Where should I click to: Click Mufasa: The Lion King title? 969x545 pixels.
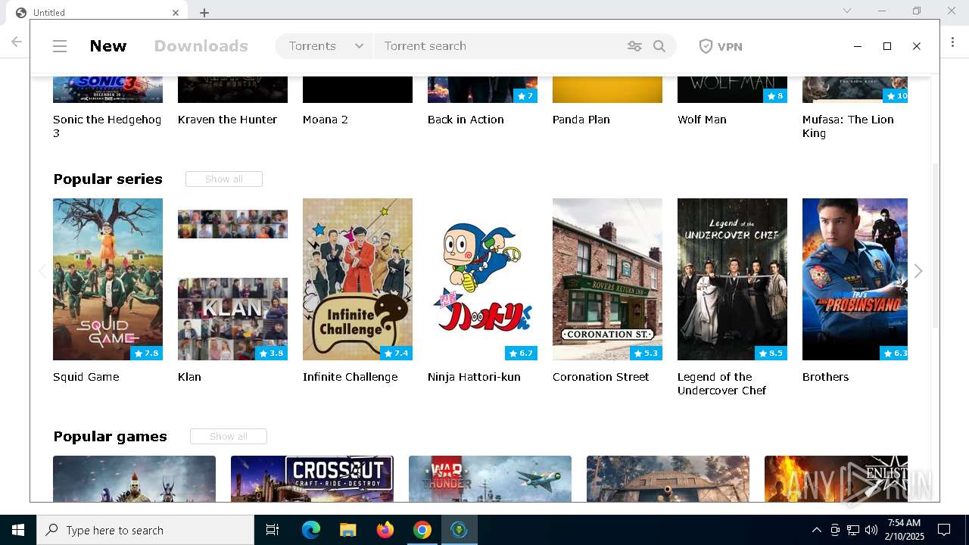point(848,126)
